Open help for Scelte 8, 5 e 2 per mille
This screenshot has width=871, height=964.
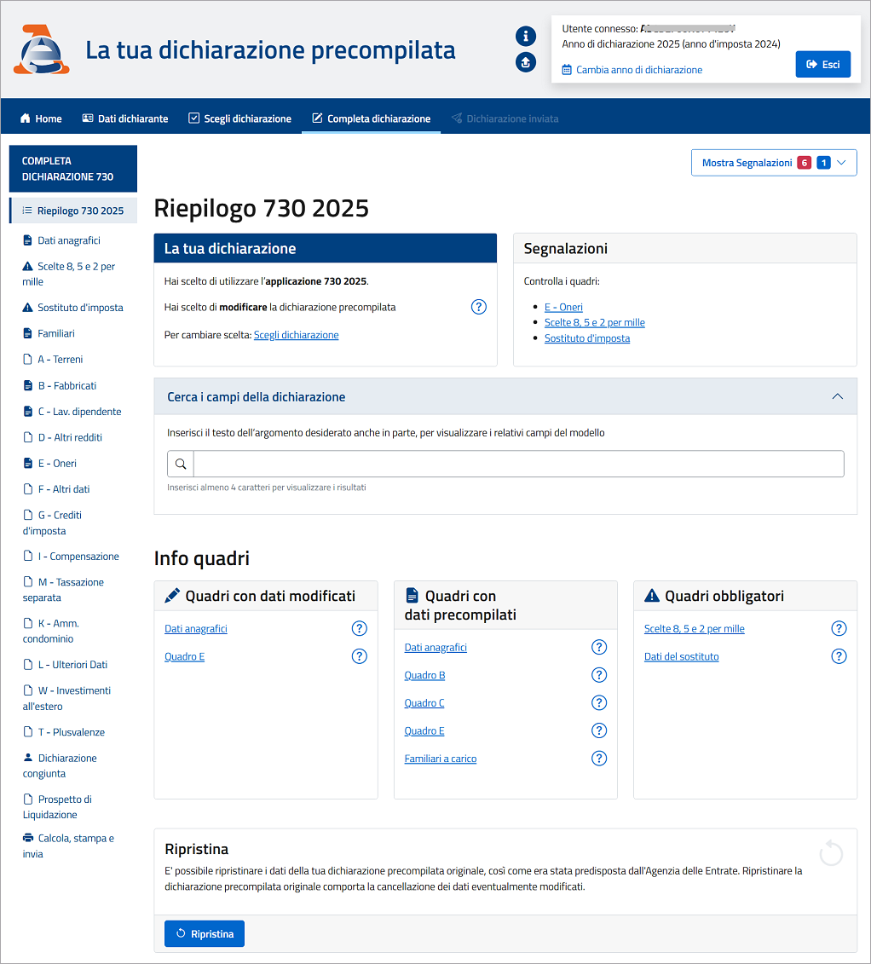coord(839,629)
